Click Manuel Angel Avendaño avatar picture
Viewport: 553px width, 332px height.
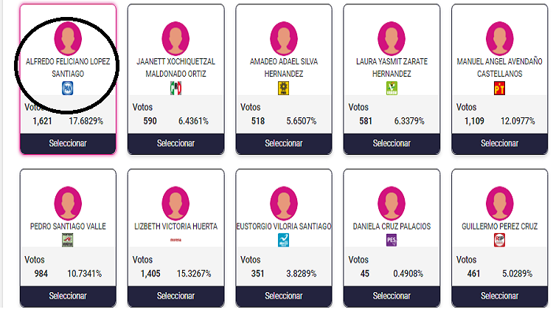click(x=499, y=38)
